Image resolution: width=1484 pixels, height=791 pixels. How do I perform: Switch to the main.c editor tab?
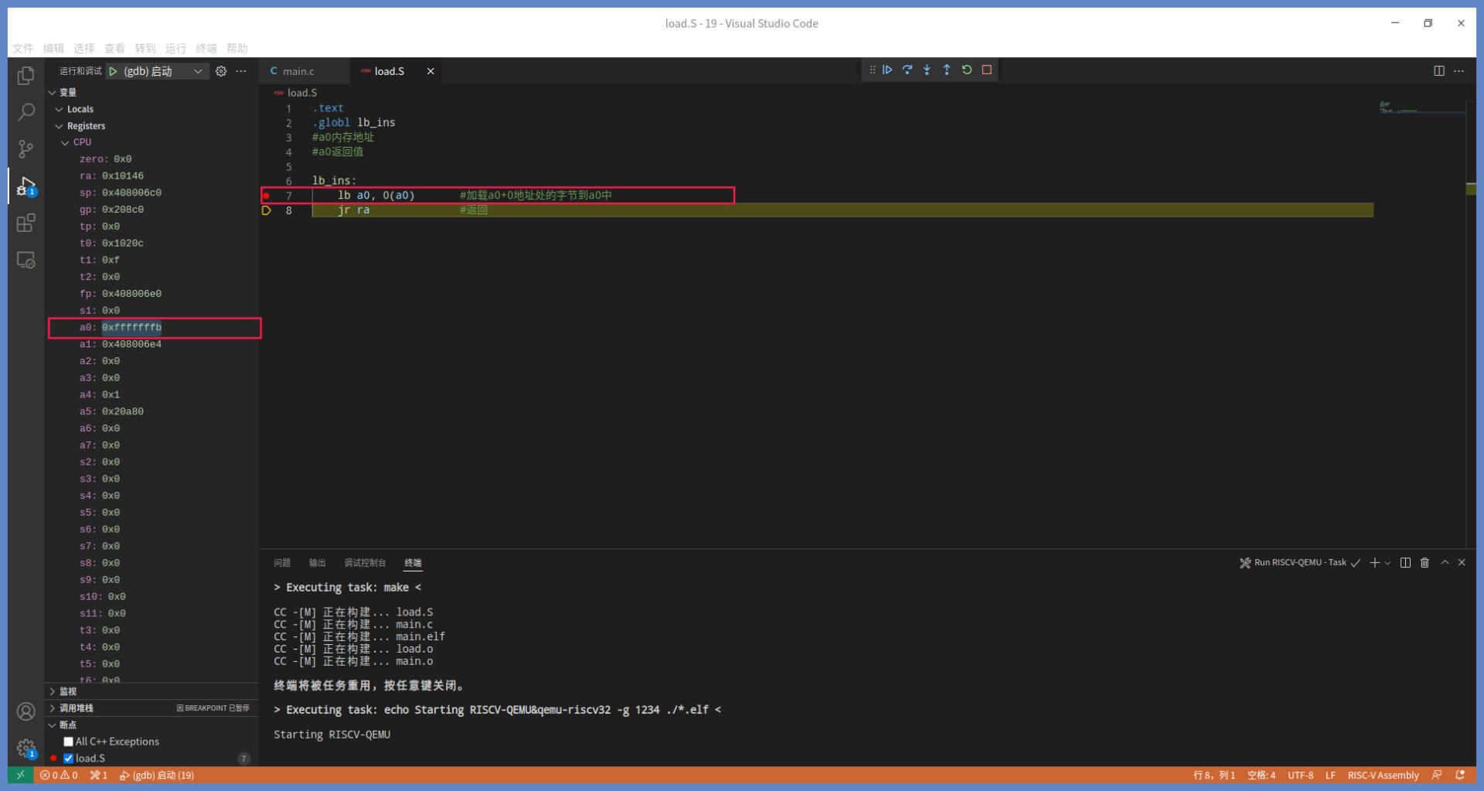pos(298,71)
